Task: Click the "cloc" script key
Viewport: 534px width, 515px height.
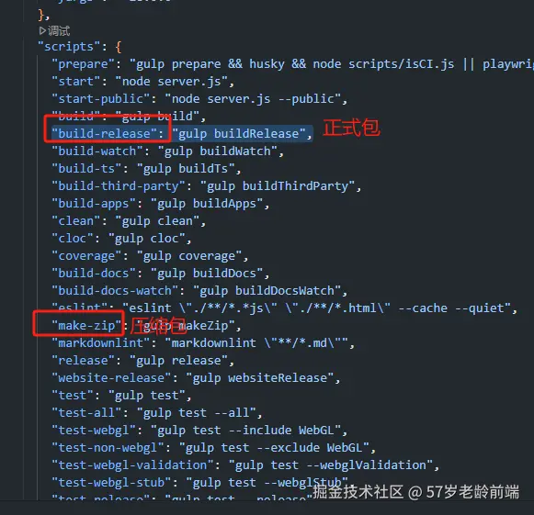Action: (x=73, y=238)
